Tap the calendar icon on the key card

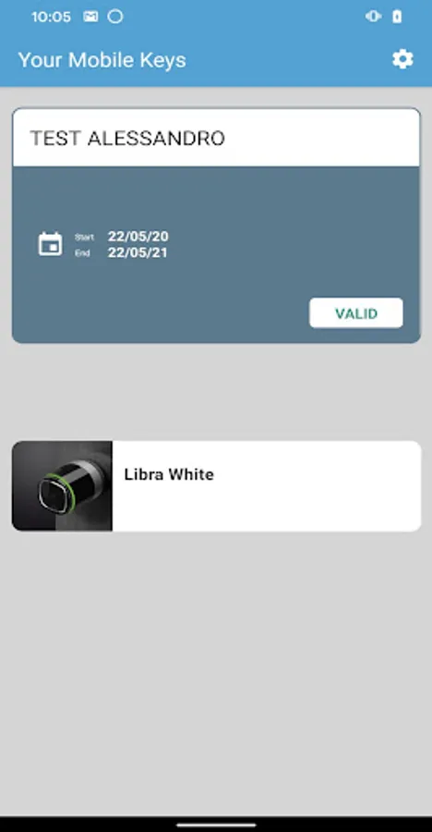click(51, 244)
